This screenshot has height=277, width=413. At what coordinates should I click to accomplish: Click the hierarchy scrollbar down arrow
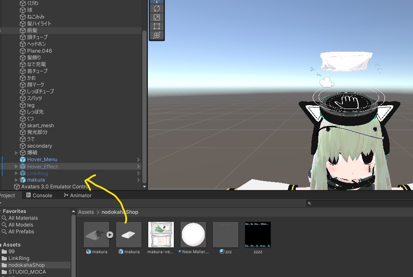tap(144, 187)
